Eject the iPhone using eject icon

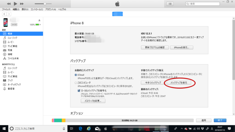pos(39,20)
